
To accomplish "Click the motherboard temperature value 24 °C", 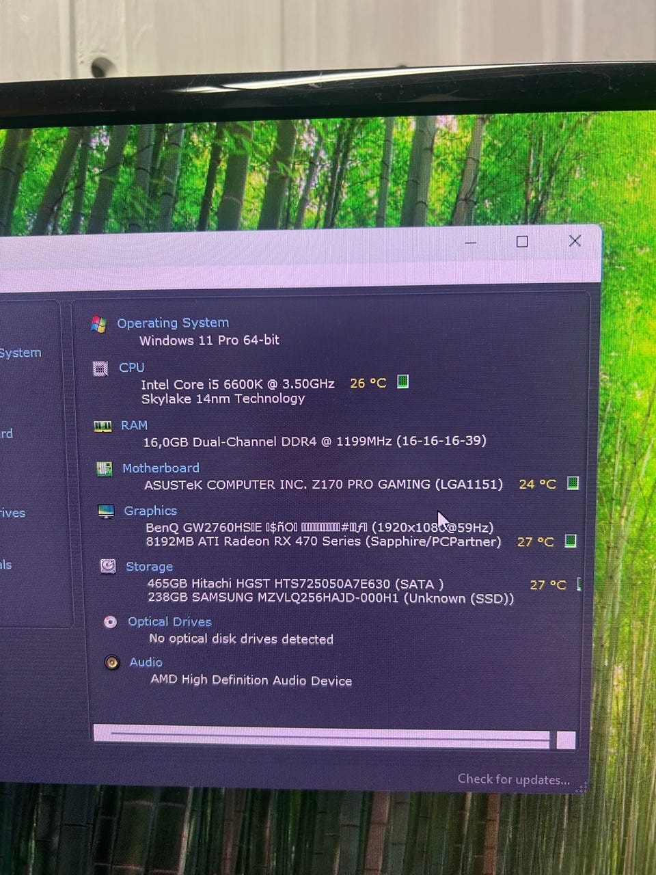I will coord(538,484).
